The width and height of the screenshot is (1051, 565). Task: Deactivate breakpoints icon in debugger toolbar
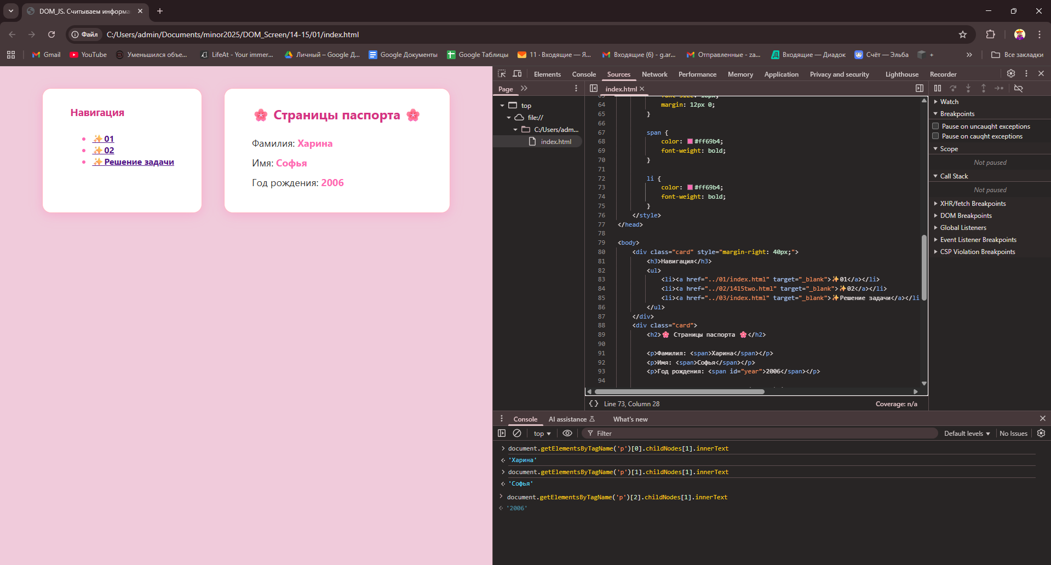click(1019, 88)
